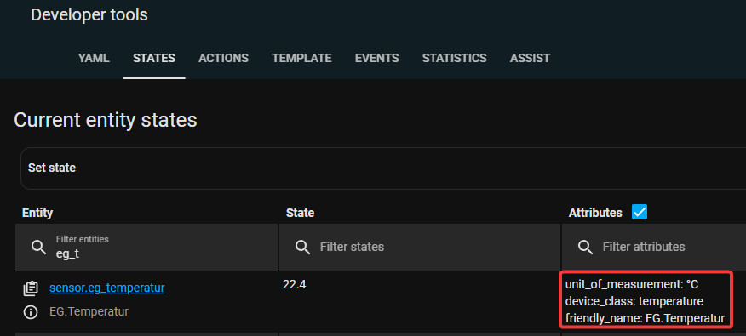Focus the Filter entities text field
Viewport: 746px width, 336px height.
coord(146,248)
